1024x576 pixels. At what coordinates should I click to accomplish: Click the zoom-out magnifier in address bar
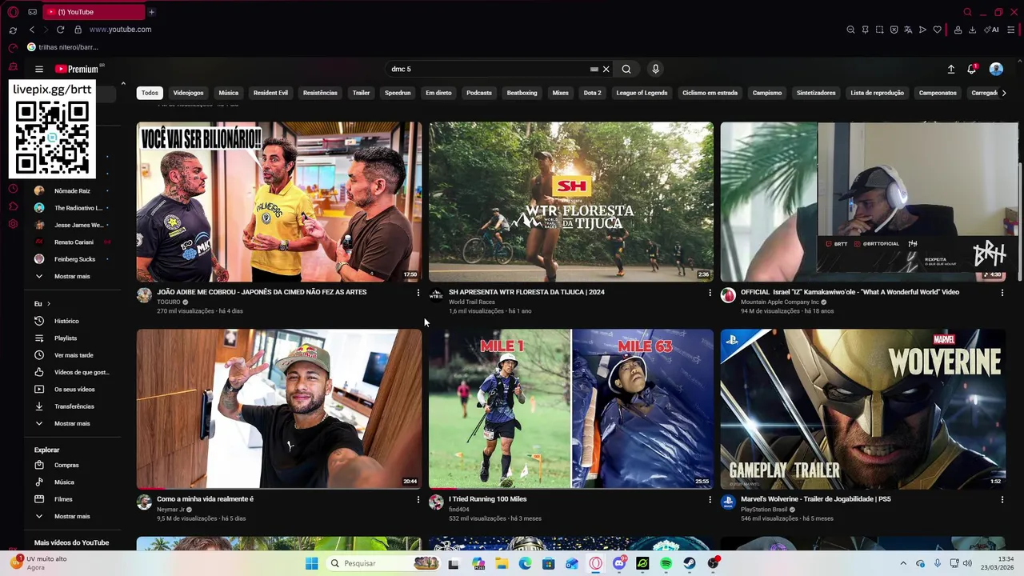click(x=850, y=30)
